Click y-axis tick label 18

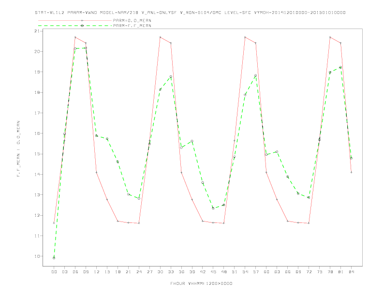coord(37,92)
